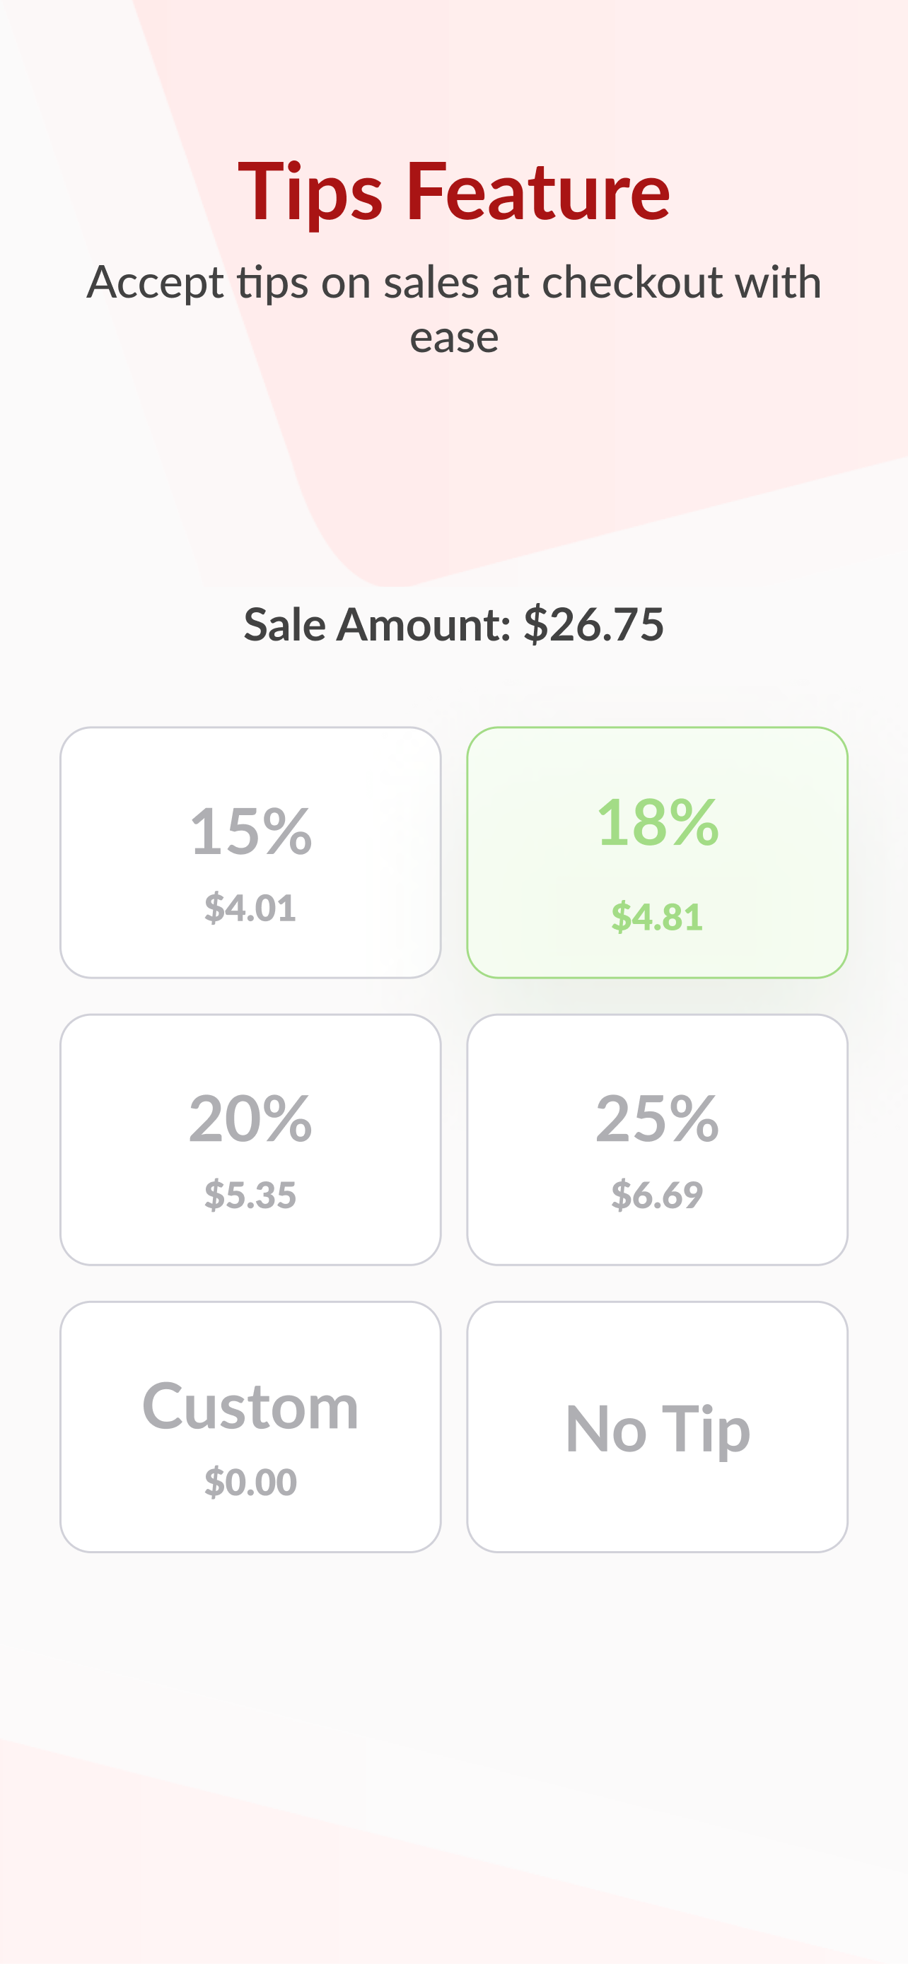Tap the green $4.81 tip amount
This screenshot has height=1964, width=908.
657,916
